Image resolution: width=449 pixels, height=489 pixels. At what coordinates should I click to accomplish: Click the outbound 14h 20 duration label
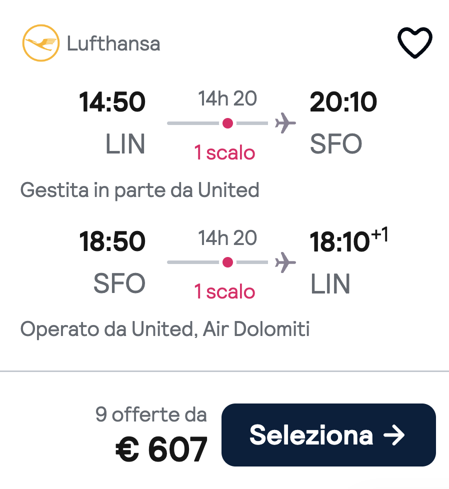226,98
